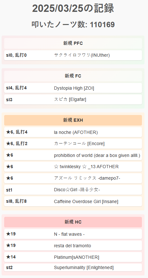148x278 pixels.
Task: Click the 新規 HC section header
Action: [x=73, y=222]
